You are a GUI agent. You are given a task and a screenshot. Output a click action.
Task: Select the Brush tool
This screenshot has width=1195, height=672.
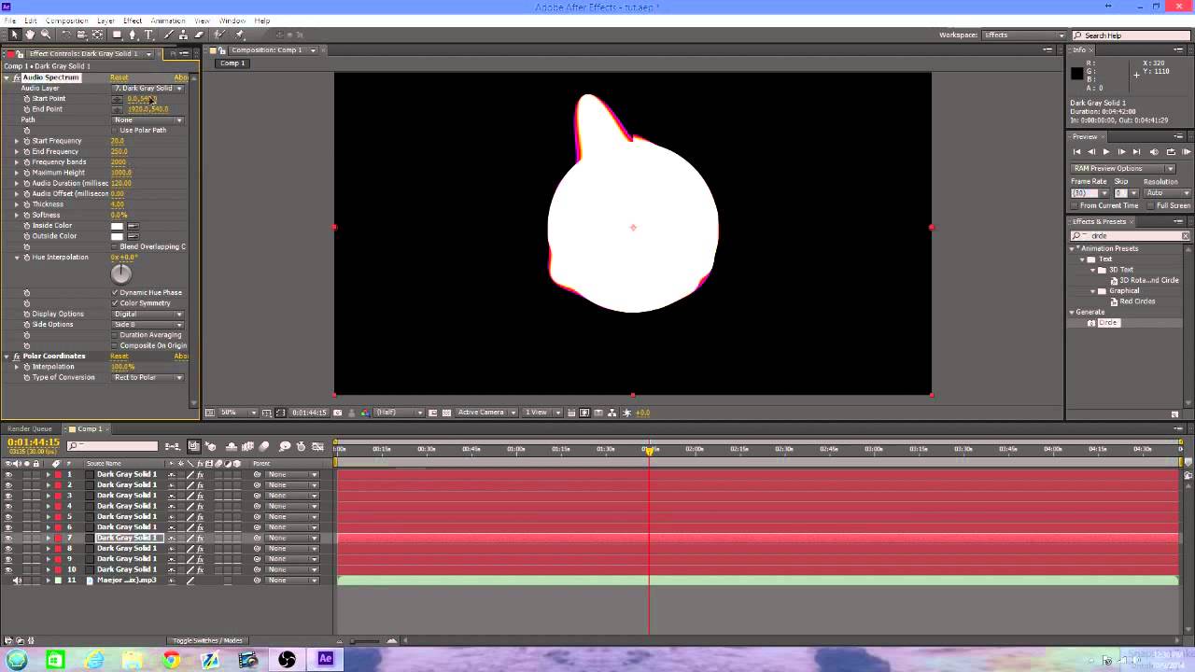168,35
